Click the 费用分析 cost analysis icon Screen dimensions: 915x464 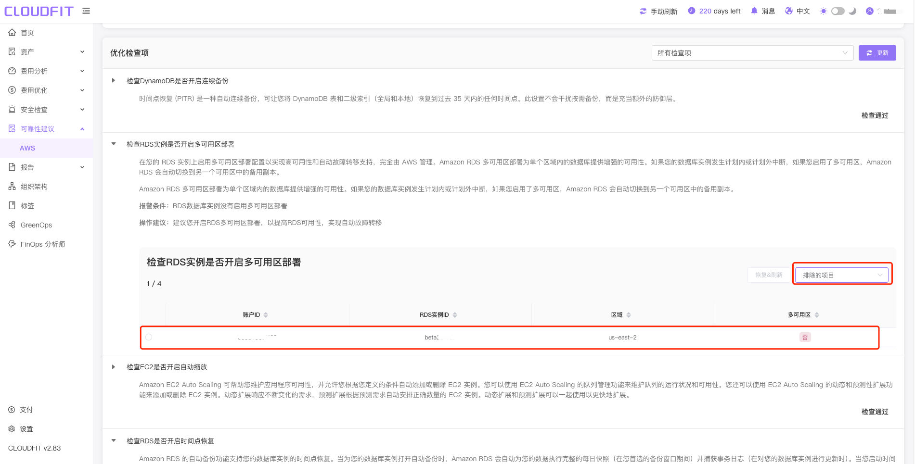(12, 71)
